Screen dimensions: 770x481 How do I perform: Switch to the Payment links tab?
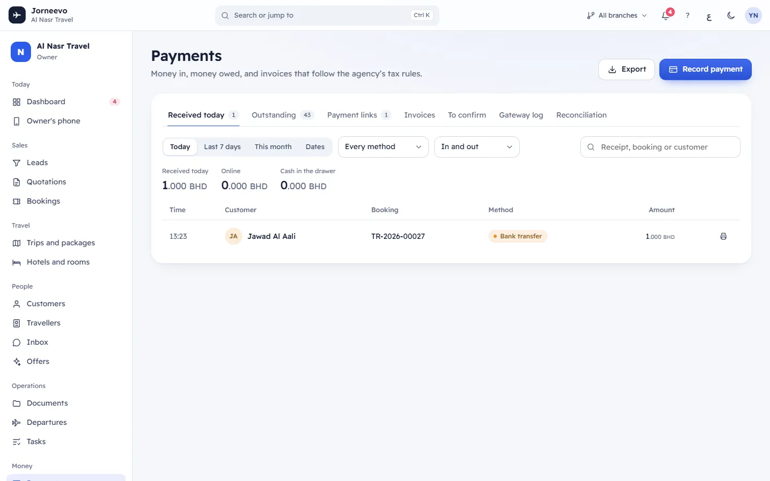359,115
